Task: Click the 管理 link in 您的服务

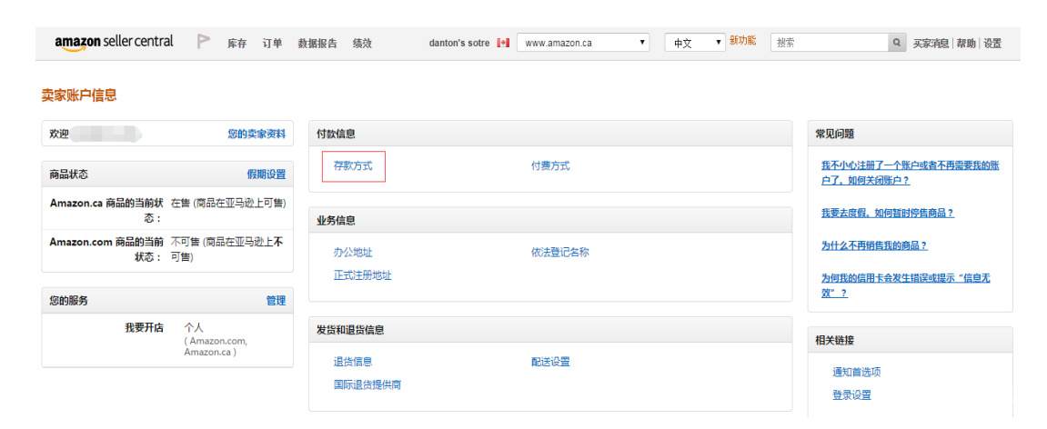Action: click(276, 301)
